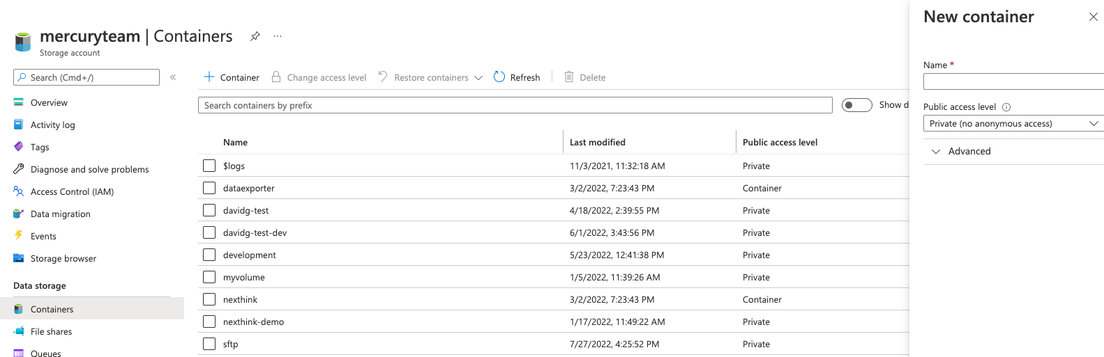1104x357 pixels.
Task: Open the development container link
Action: (x=249, y=255)
